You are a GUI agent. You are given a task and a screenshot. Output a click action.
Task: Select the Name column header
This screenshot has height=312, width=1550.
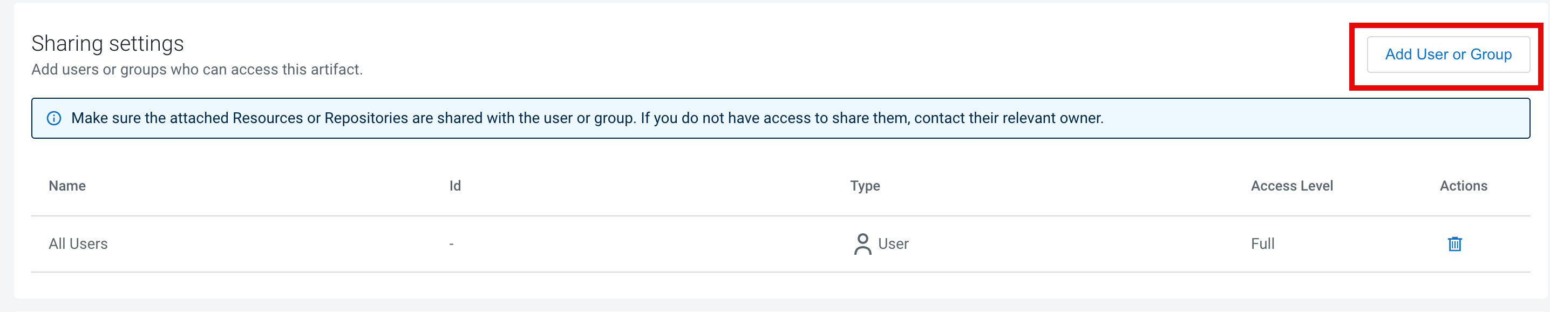(67, 186)
